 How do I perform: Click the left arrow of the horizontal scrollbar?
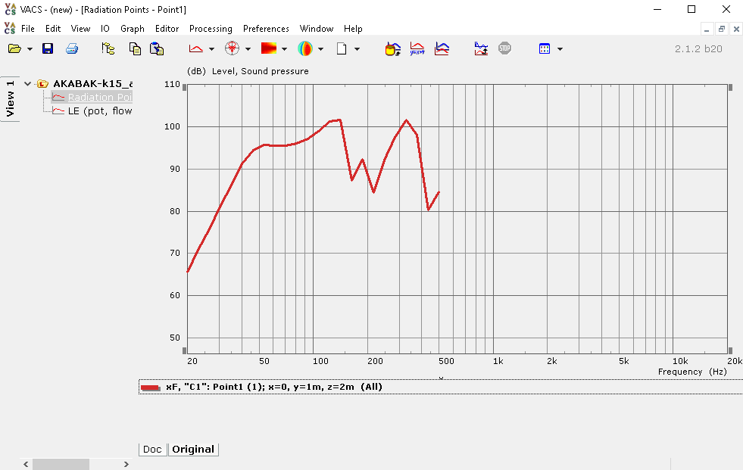(x=26, y=464)
